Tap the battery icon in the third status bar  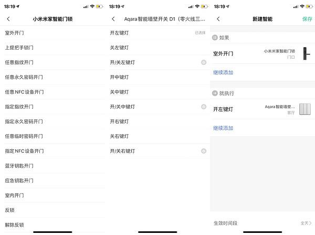(x=309, y=6)
